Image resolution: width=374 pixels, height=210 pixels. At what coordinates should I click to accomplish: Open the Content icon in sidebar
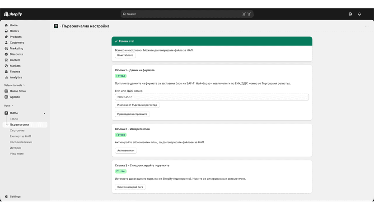click(x=6, y=60)
